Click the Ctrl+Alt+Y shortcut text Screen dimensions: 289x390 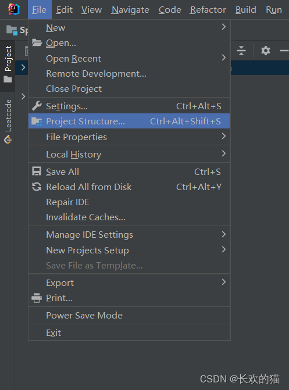(199, 187)
